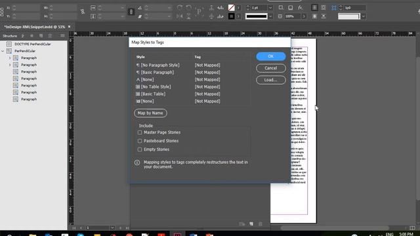420x236 pixels.
Task: Click the 1p0 corner size field
Action: pyautogui.click(x=355, y=8)
